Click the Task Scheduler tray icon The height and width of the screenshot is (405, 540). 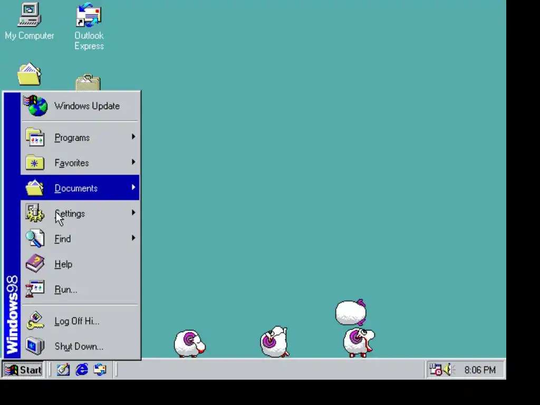tap(436, 370)
